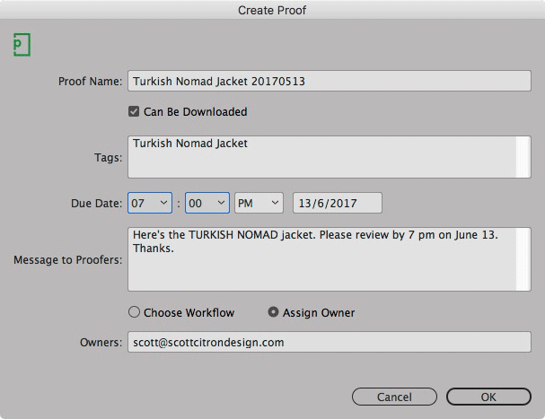Expand the due date minutes dropdown
545x419 pixels.
208,203
